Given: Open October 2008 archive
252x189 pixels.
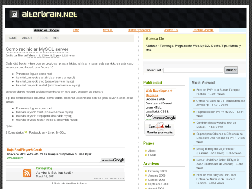Looking at the screenshot, I should pyautogui.click(x=157, y=180).
